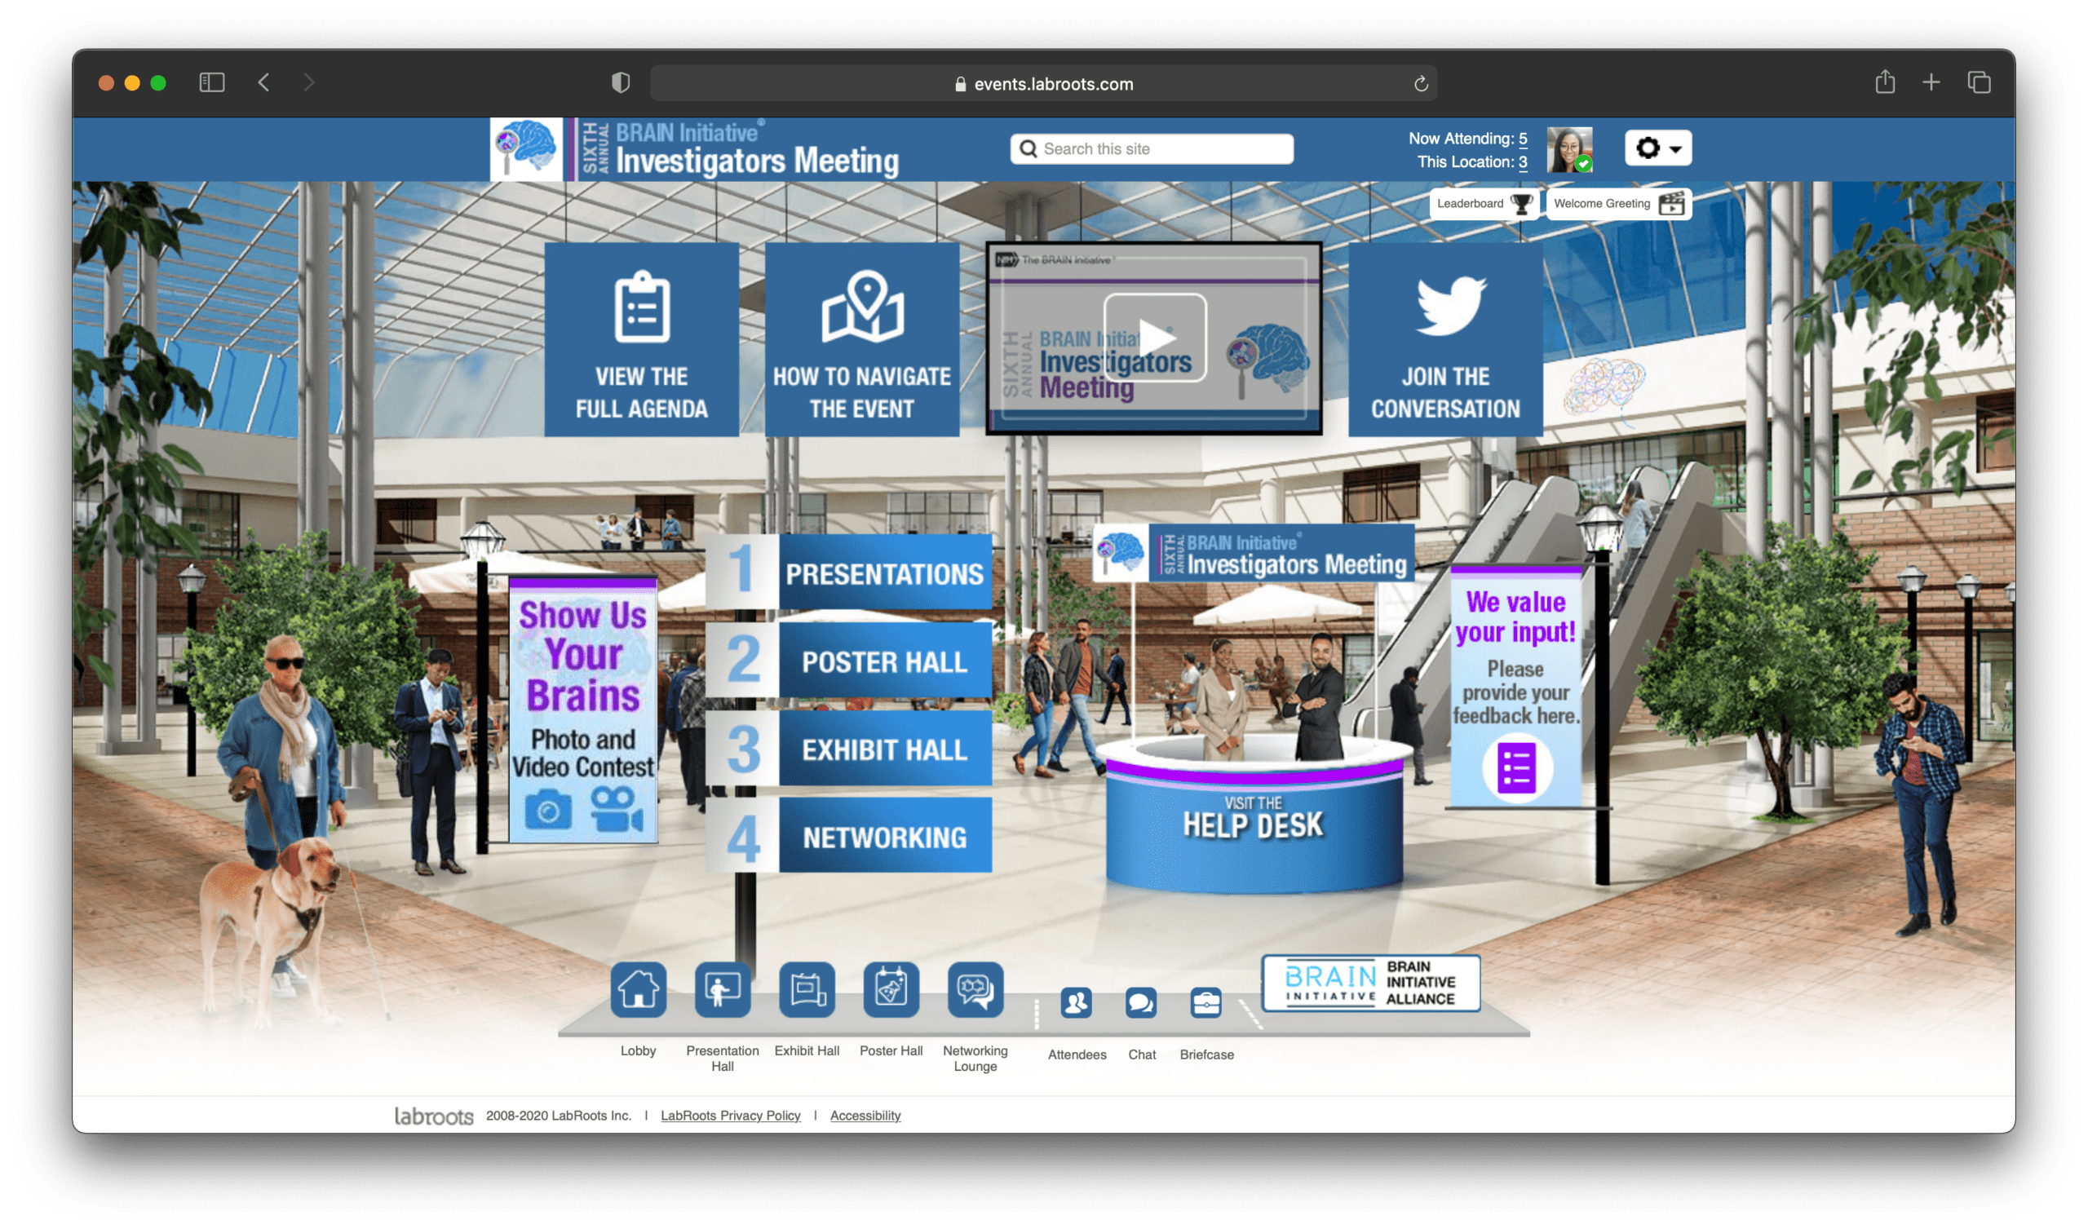
Task: Open a new Safari tab
Action: click(x=1931, y=82)
